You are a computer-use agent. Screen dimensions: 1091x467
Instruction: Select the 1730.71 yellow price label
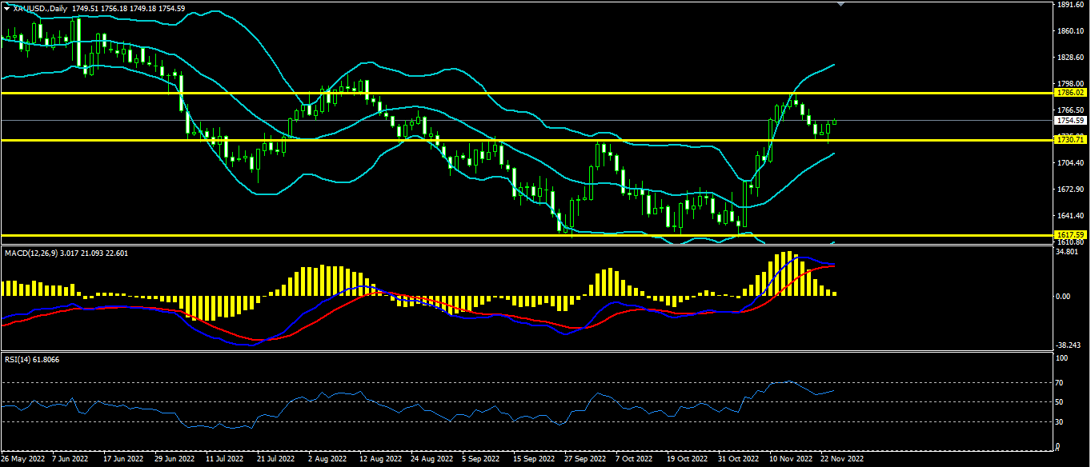1069,140
